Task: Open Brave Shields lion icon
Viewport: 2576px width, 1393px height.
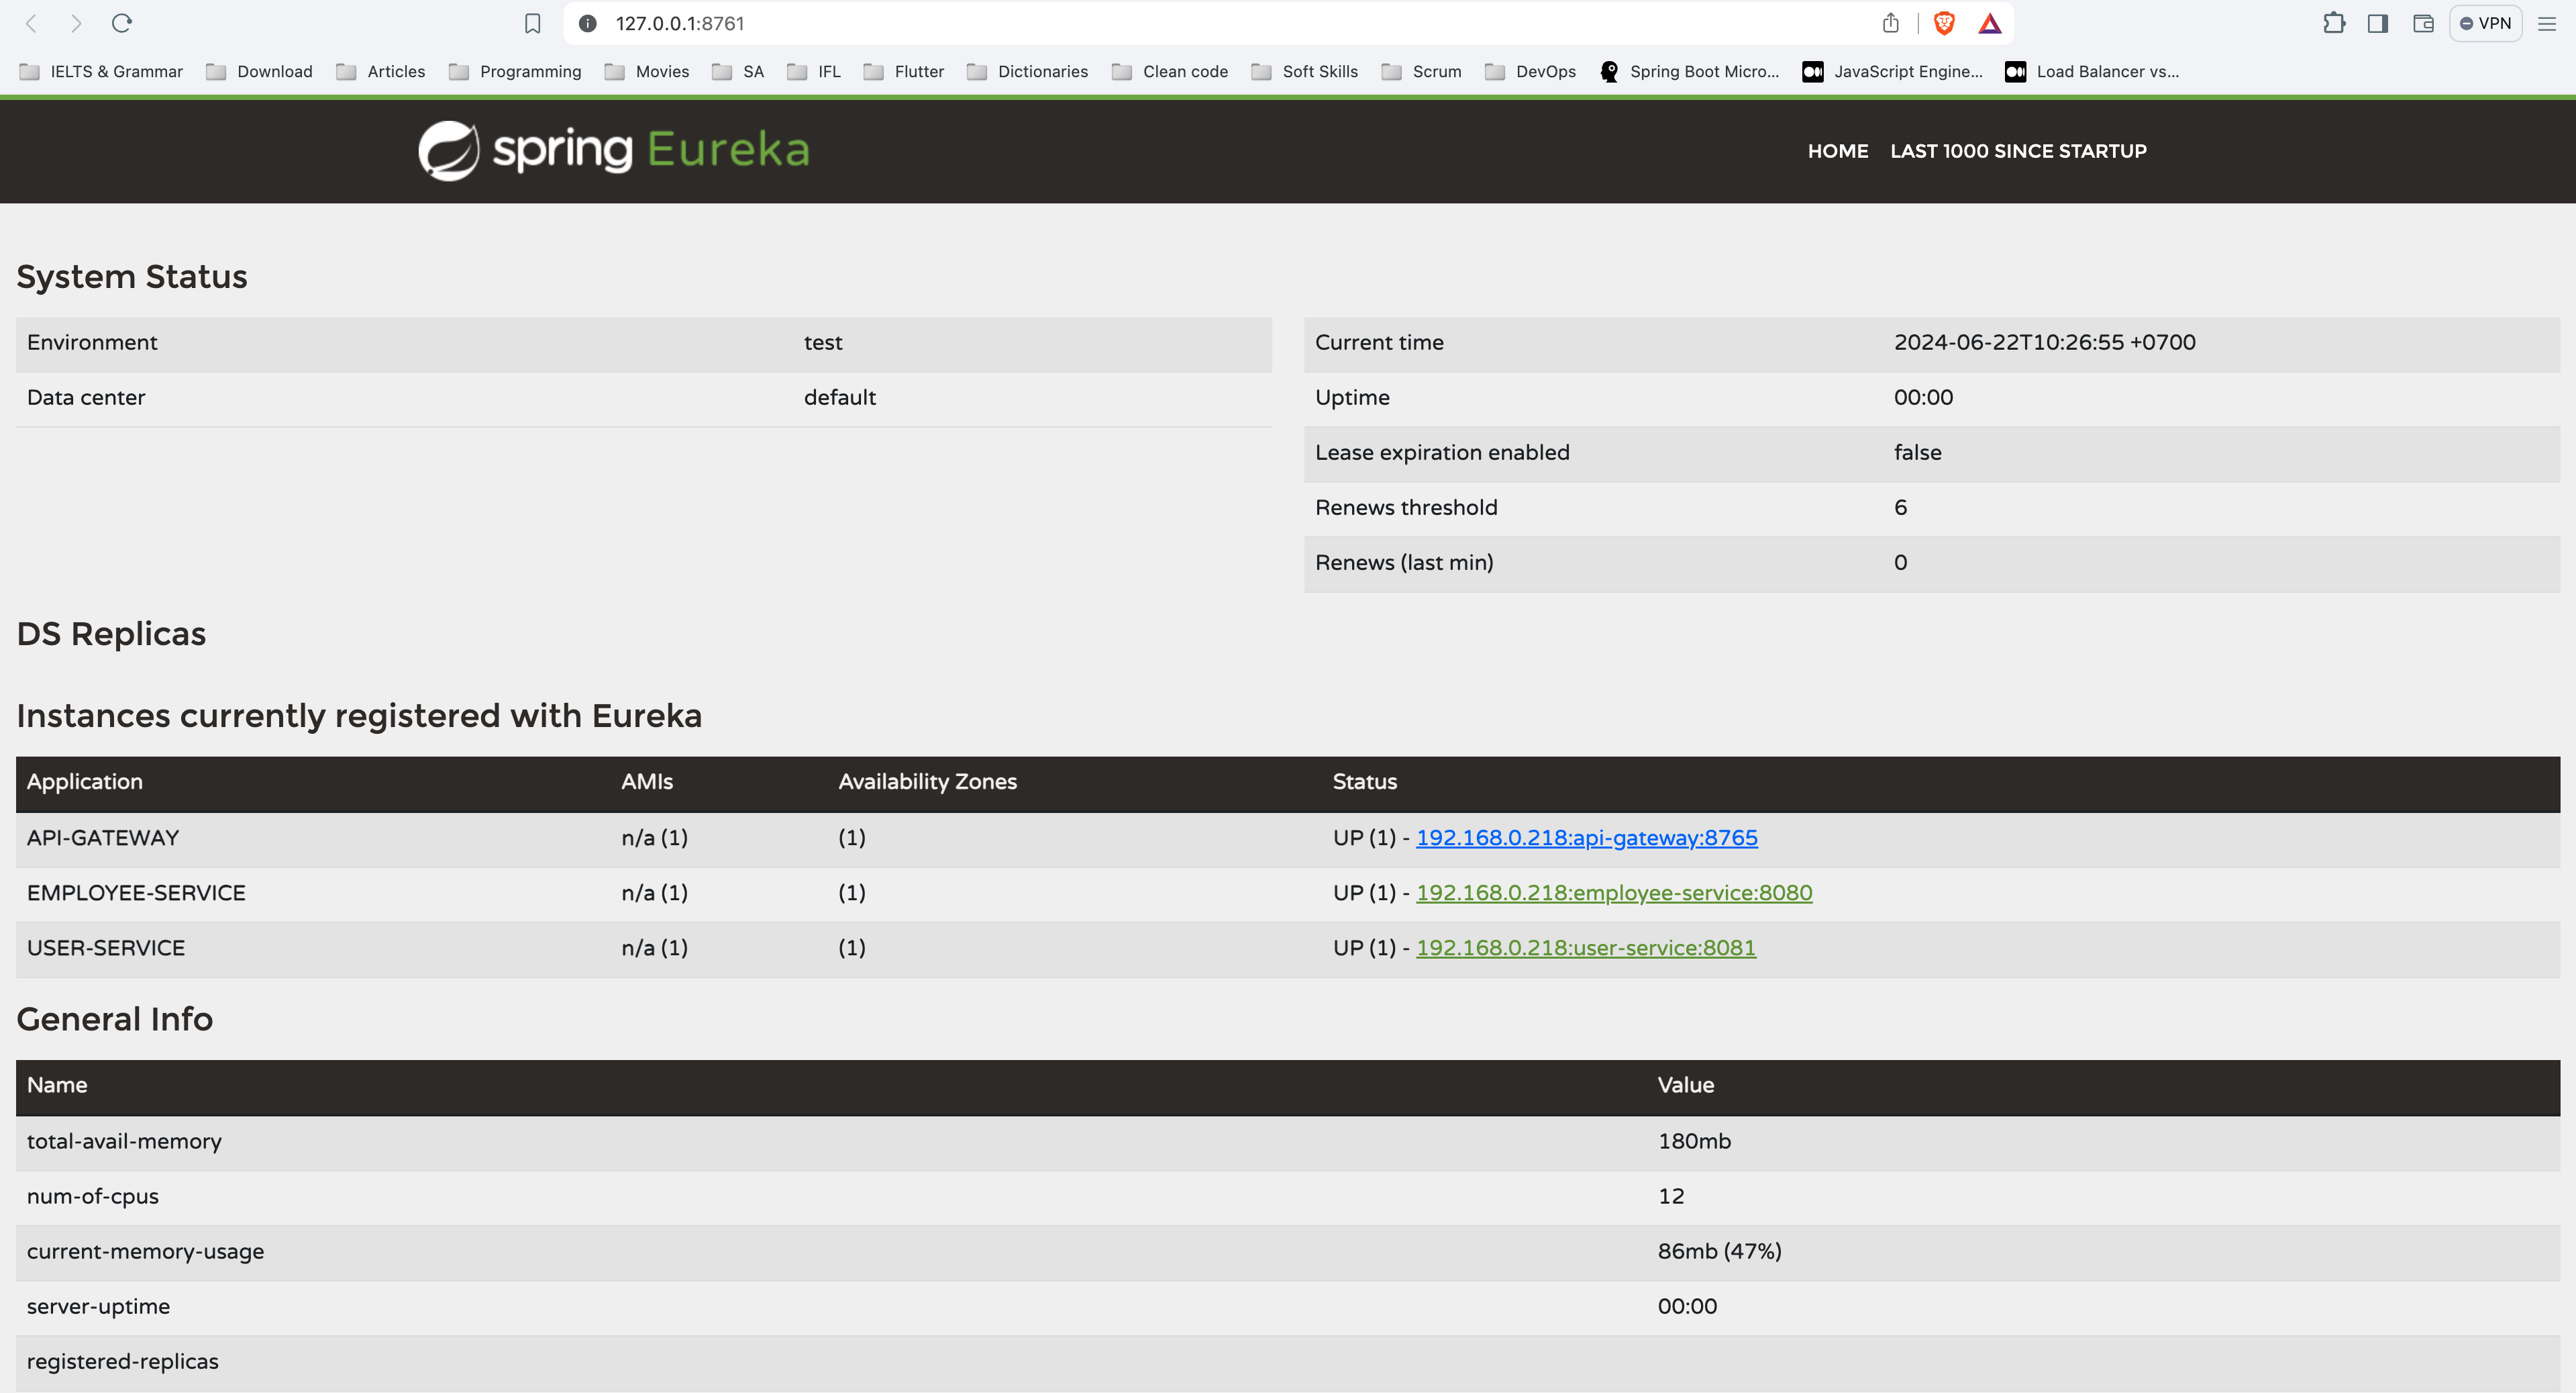Action: pyautogui.click(x=1944, y=23)
